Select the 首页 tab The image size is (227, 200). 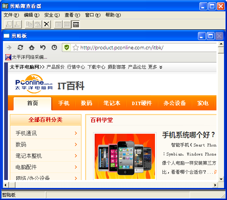32,104
